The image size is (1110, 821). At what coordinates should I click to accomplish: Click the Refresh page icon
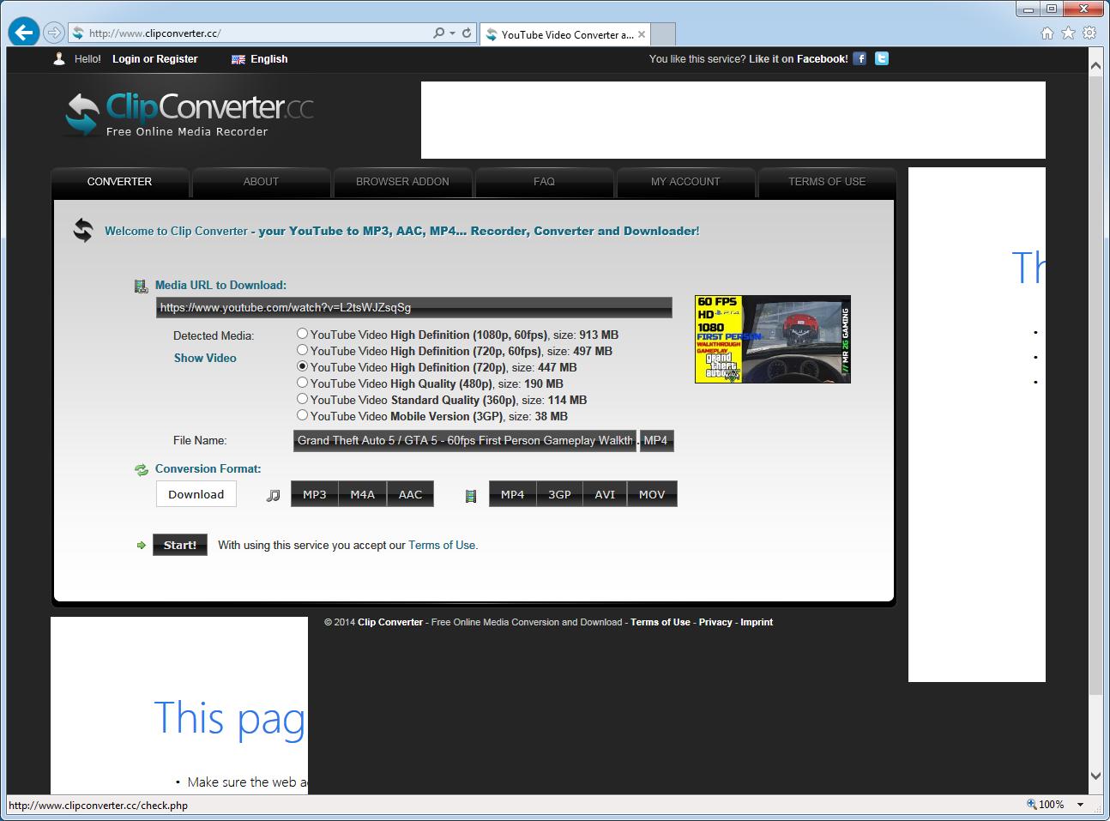(467, 33)
